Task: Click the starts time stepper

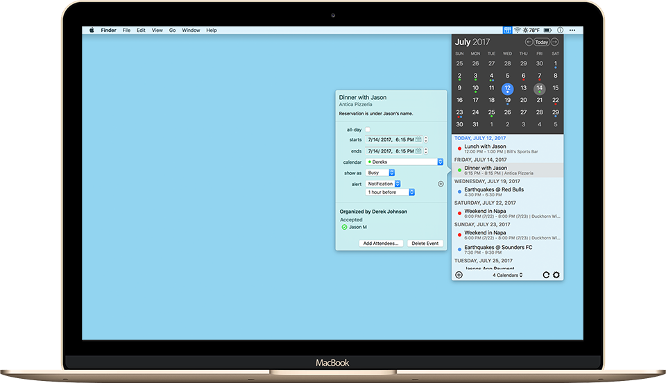Action: pyautogui.click(x=426, y=139)
